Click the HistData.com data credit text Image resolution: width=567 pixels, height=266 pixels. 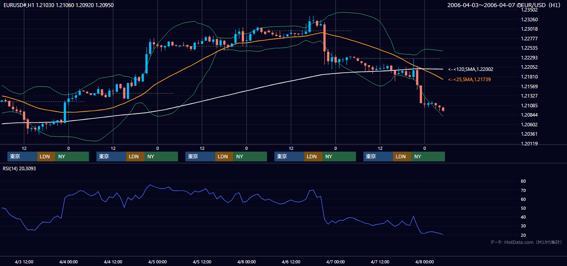(x=526, y=242)
